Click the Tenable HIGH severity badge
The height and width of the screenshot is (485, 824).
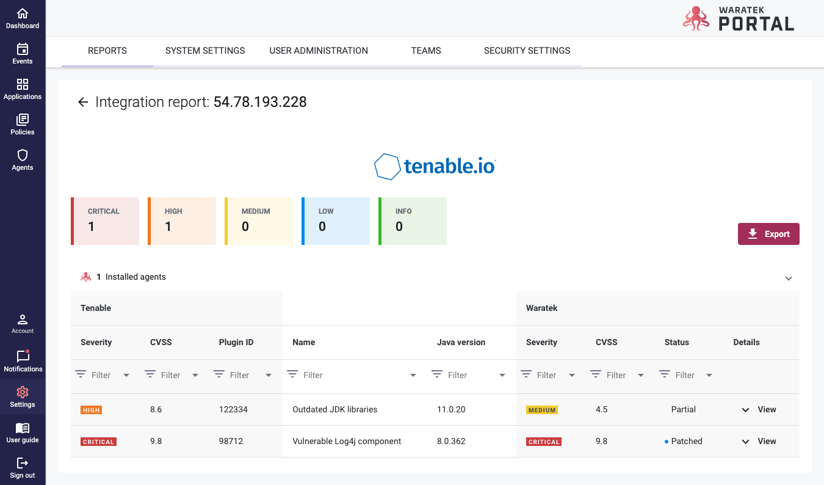(x=92, y=410)
